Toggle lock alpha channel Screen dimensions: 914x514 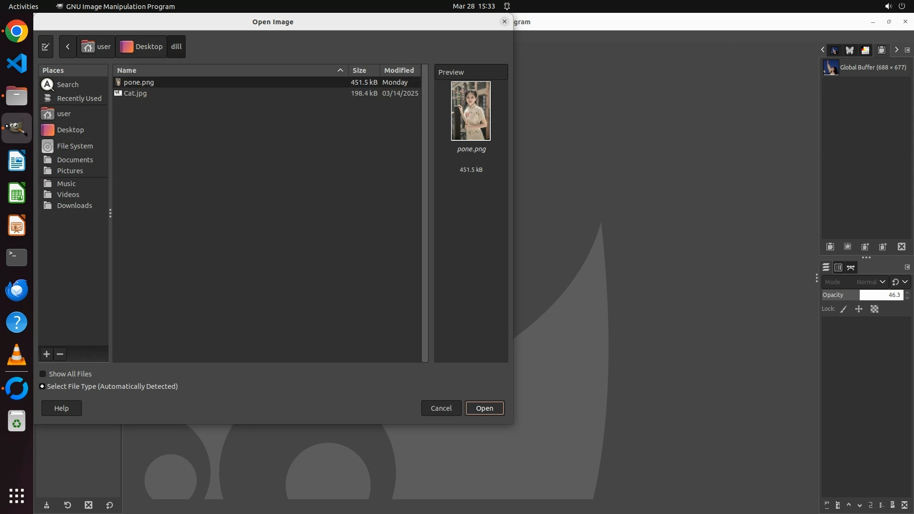coord(874,309)
